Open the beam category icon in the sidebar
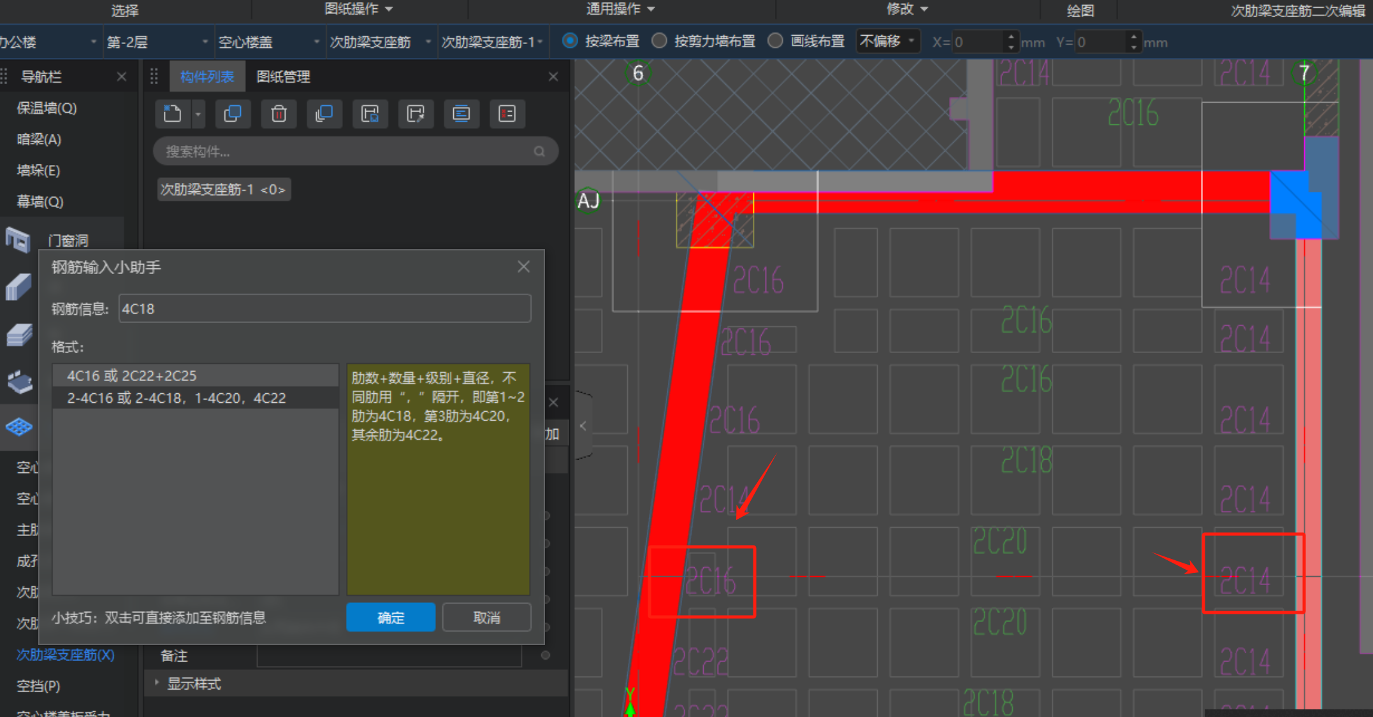Image resolution: width=1373 pixels, height=717 pixels. (18, 287)
